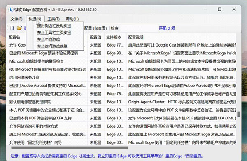Image resolution: width=247 pixels, height=161 pixels.
Task: Sort by the 配置名 column header
Action: pos(14,37)
